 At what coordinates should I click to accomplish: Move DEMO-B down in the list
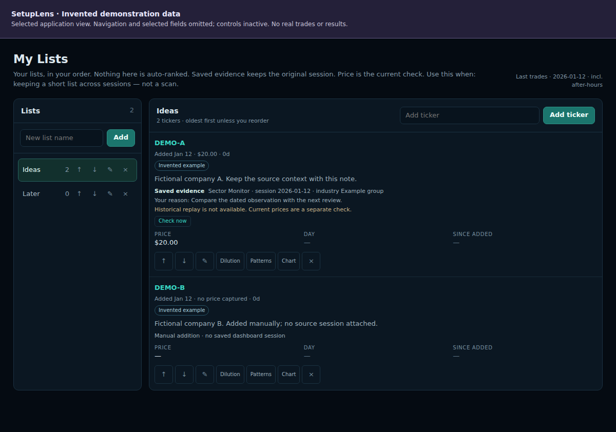(x=184, y=375)
